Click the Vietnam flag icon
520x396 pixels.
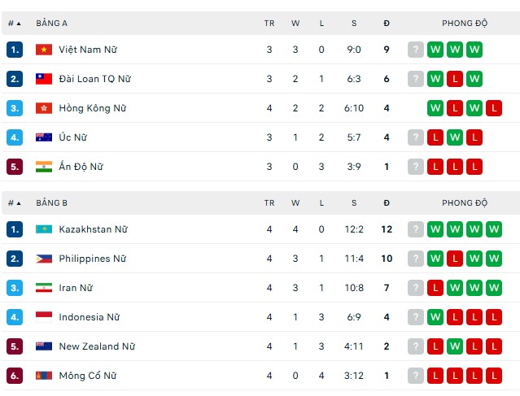coord(44,50)
